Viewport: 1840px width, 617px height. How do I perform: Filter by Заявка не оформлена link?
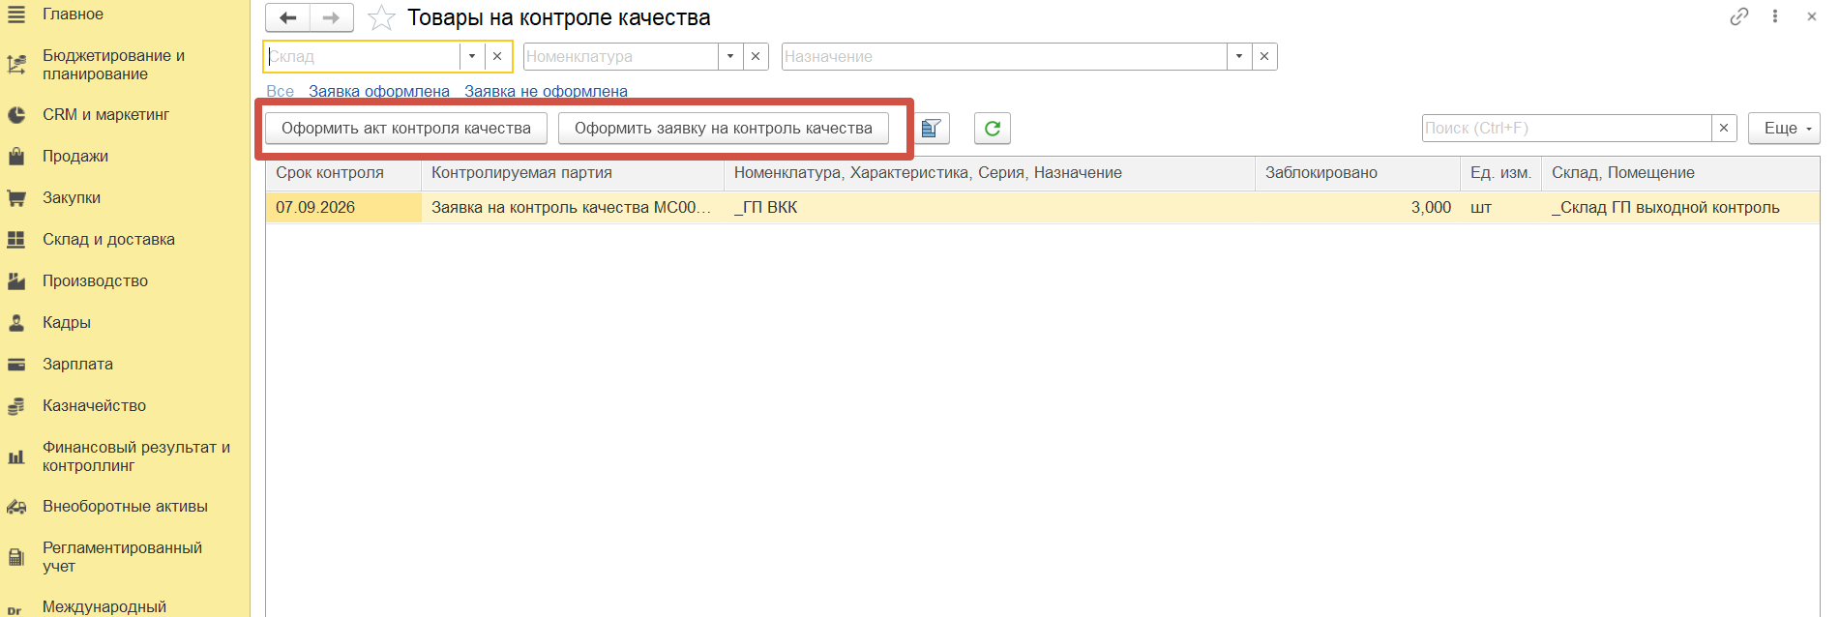point(546,91)
